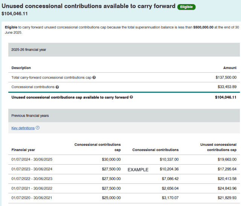The image size is (241, 206).
Task: Click the $30,000.00 cap value
Action: click(111, 159)
